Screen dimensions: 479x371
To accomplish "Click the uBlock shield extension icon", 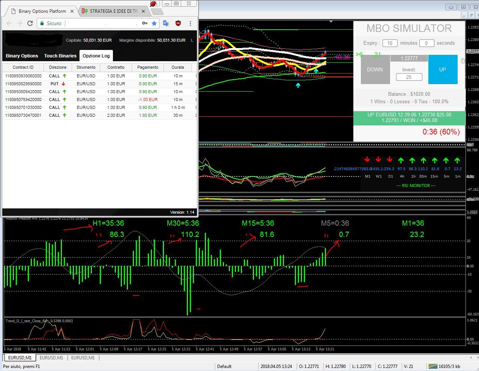I will coord(178,23).
